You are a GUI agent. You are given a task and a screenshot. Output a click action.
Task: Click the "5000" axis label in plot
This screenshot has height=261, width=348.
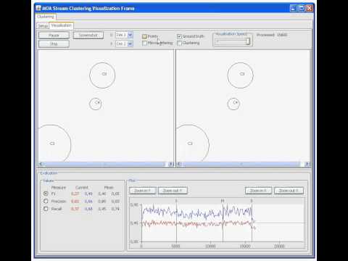click(x=175, y=246)
